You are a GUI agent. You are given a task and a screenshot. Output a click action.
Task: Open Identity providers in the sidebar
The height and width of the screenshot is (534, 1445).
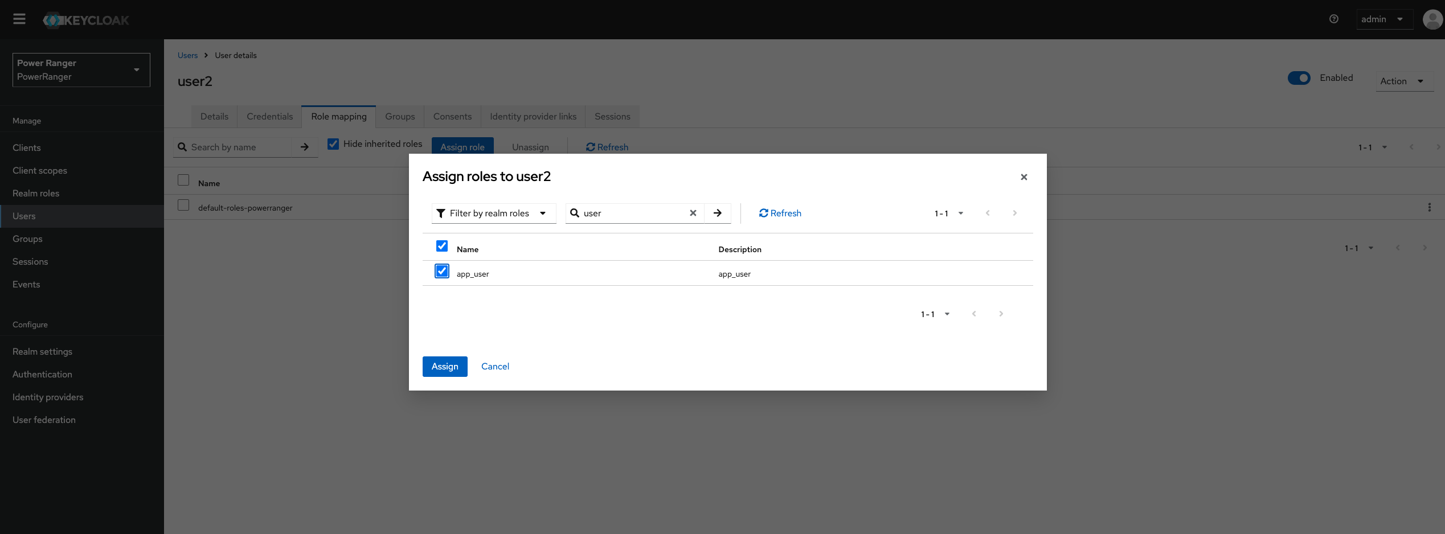coord(82,397)
